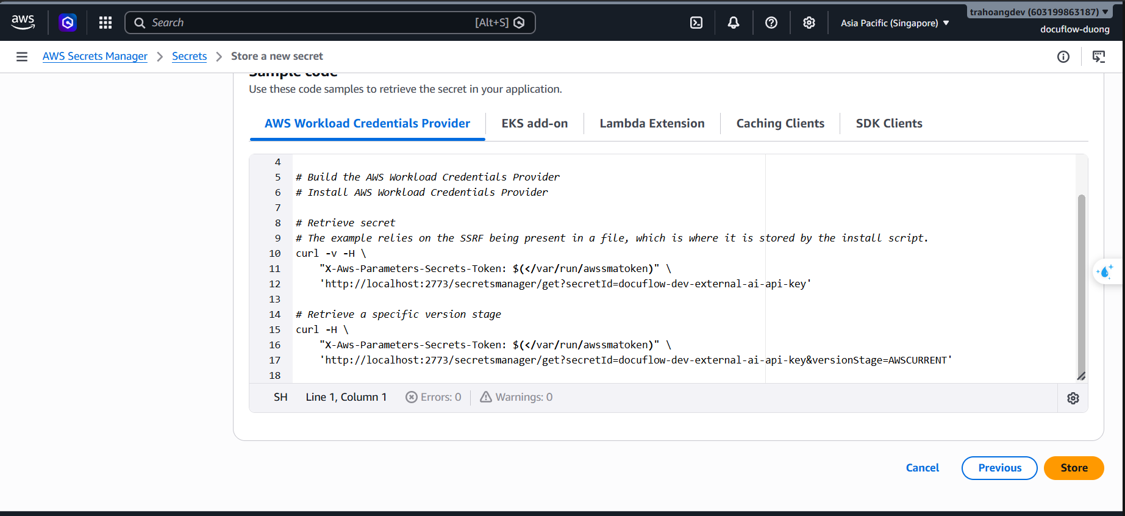
Task: Click the token header on line 16
Action: 496,345
